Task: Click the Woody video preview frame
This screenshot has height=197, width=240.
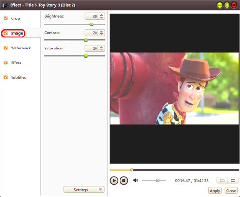Action: (x=174, y=89)
